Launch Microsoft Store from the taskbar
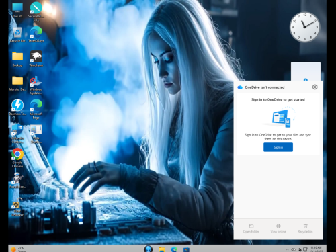The image size is (336, 252). pyautogui.click(x=186, y=249)
